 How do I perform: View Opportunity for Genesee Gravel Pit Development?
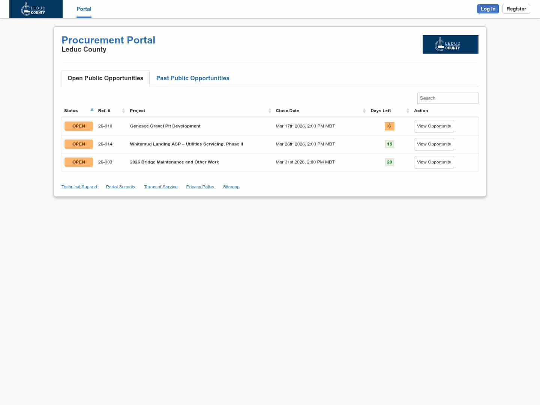click(x=434, y=126)
